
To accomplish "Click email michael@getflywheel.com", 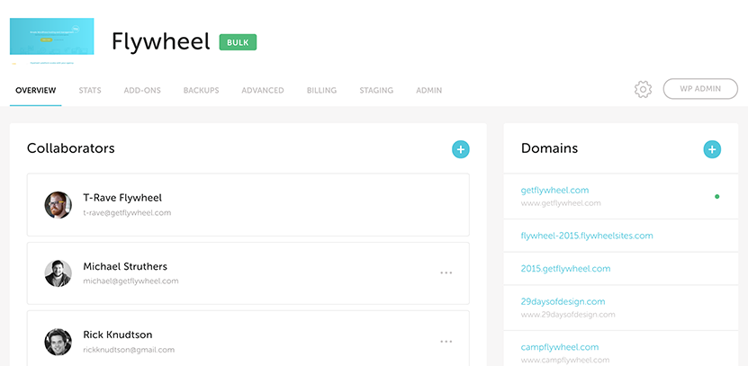I will pyautogui.click(x=131, y=281).
